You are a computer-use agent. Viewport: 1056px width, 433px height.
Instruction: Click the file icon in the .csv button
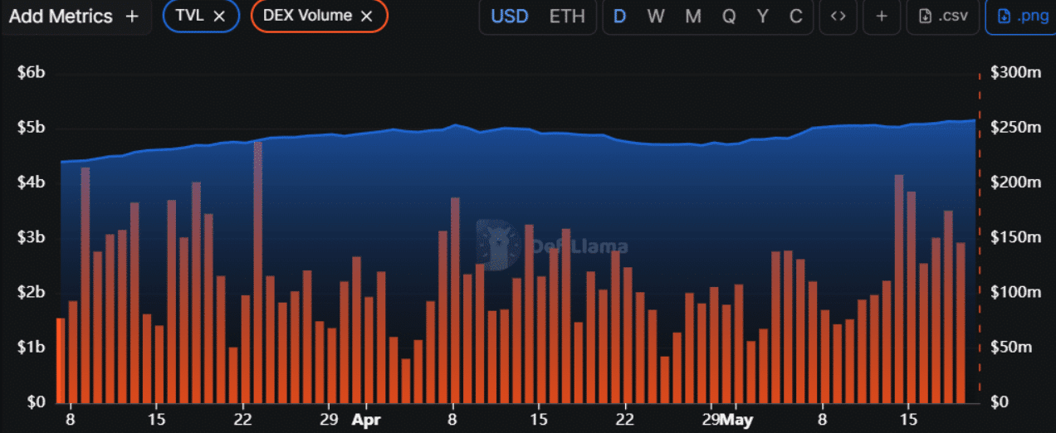click(926, 17)
